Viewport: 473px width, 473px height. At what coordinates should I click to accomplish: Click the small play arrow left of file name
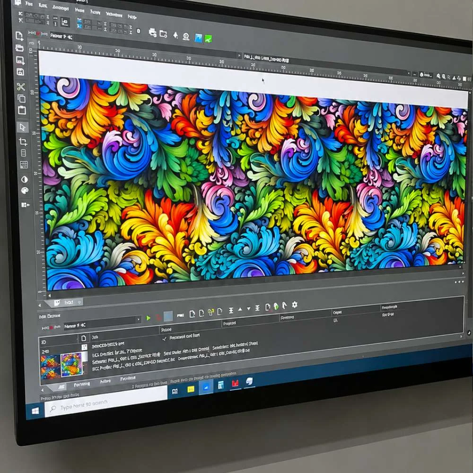tap(239, 56)
